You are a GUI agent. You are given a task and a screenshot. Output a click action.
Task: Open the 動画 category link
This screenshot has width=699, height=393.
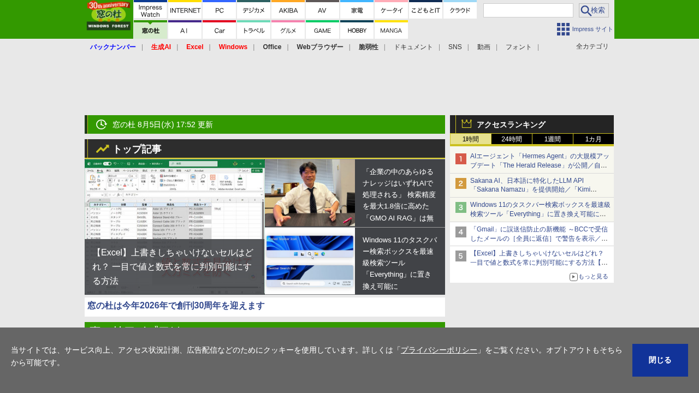click(484, 47)
